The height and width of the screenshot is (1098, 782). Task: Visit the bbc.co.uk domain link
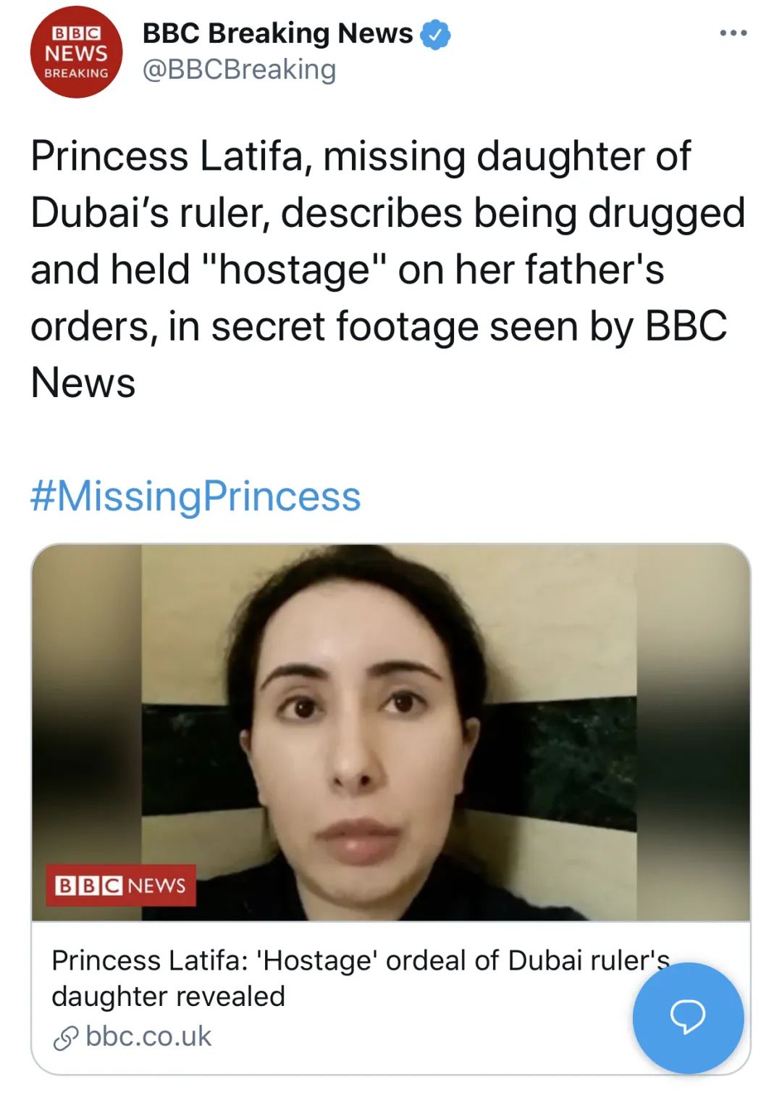148,1036
